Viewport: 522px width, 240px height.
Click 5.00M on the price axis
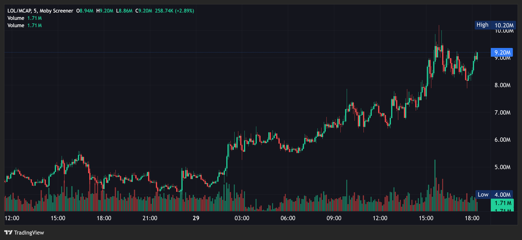pos(503,167)
